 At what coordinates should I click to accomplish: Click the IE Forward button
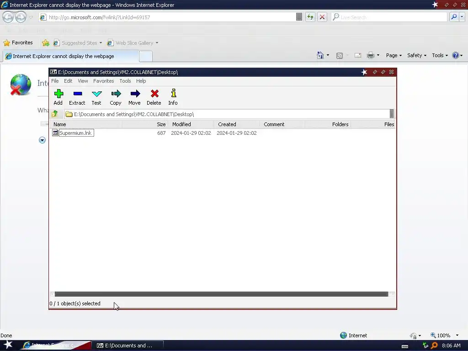(x=20, y=17)
